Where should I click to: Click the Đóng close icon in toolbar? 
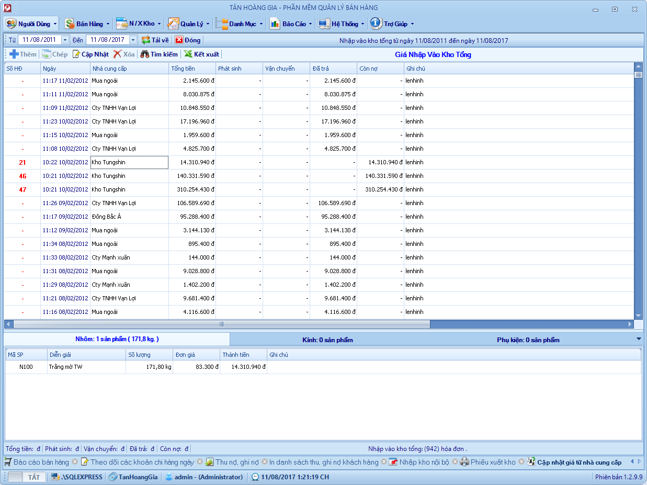179,40
